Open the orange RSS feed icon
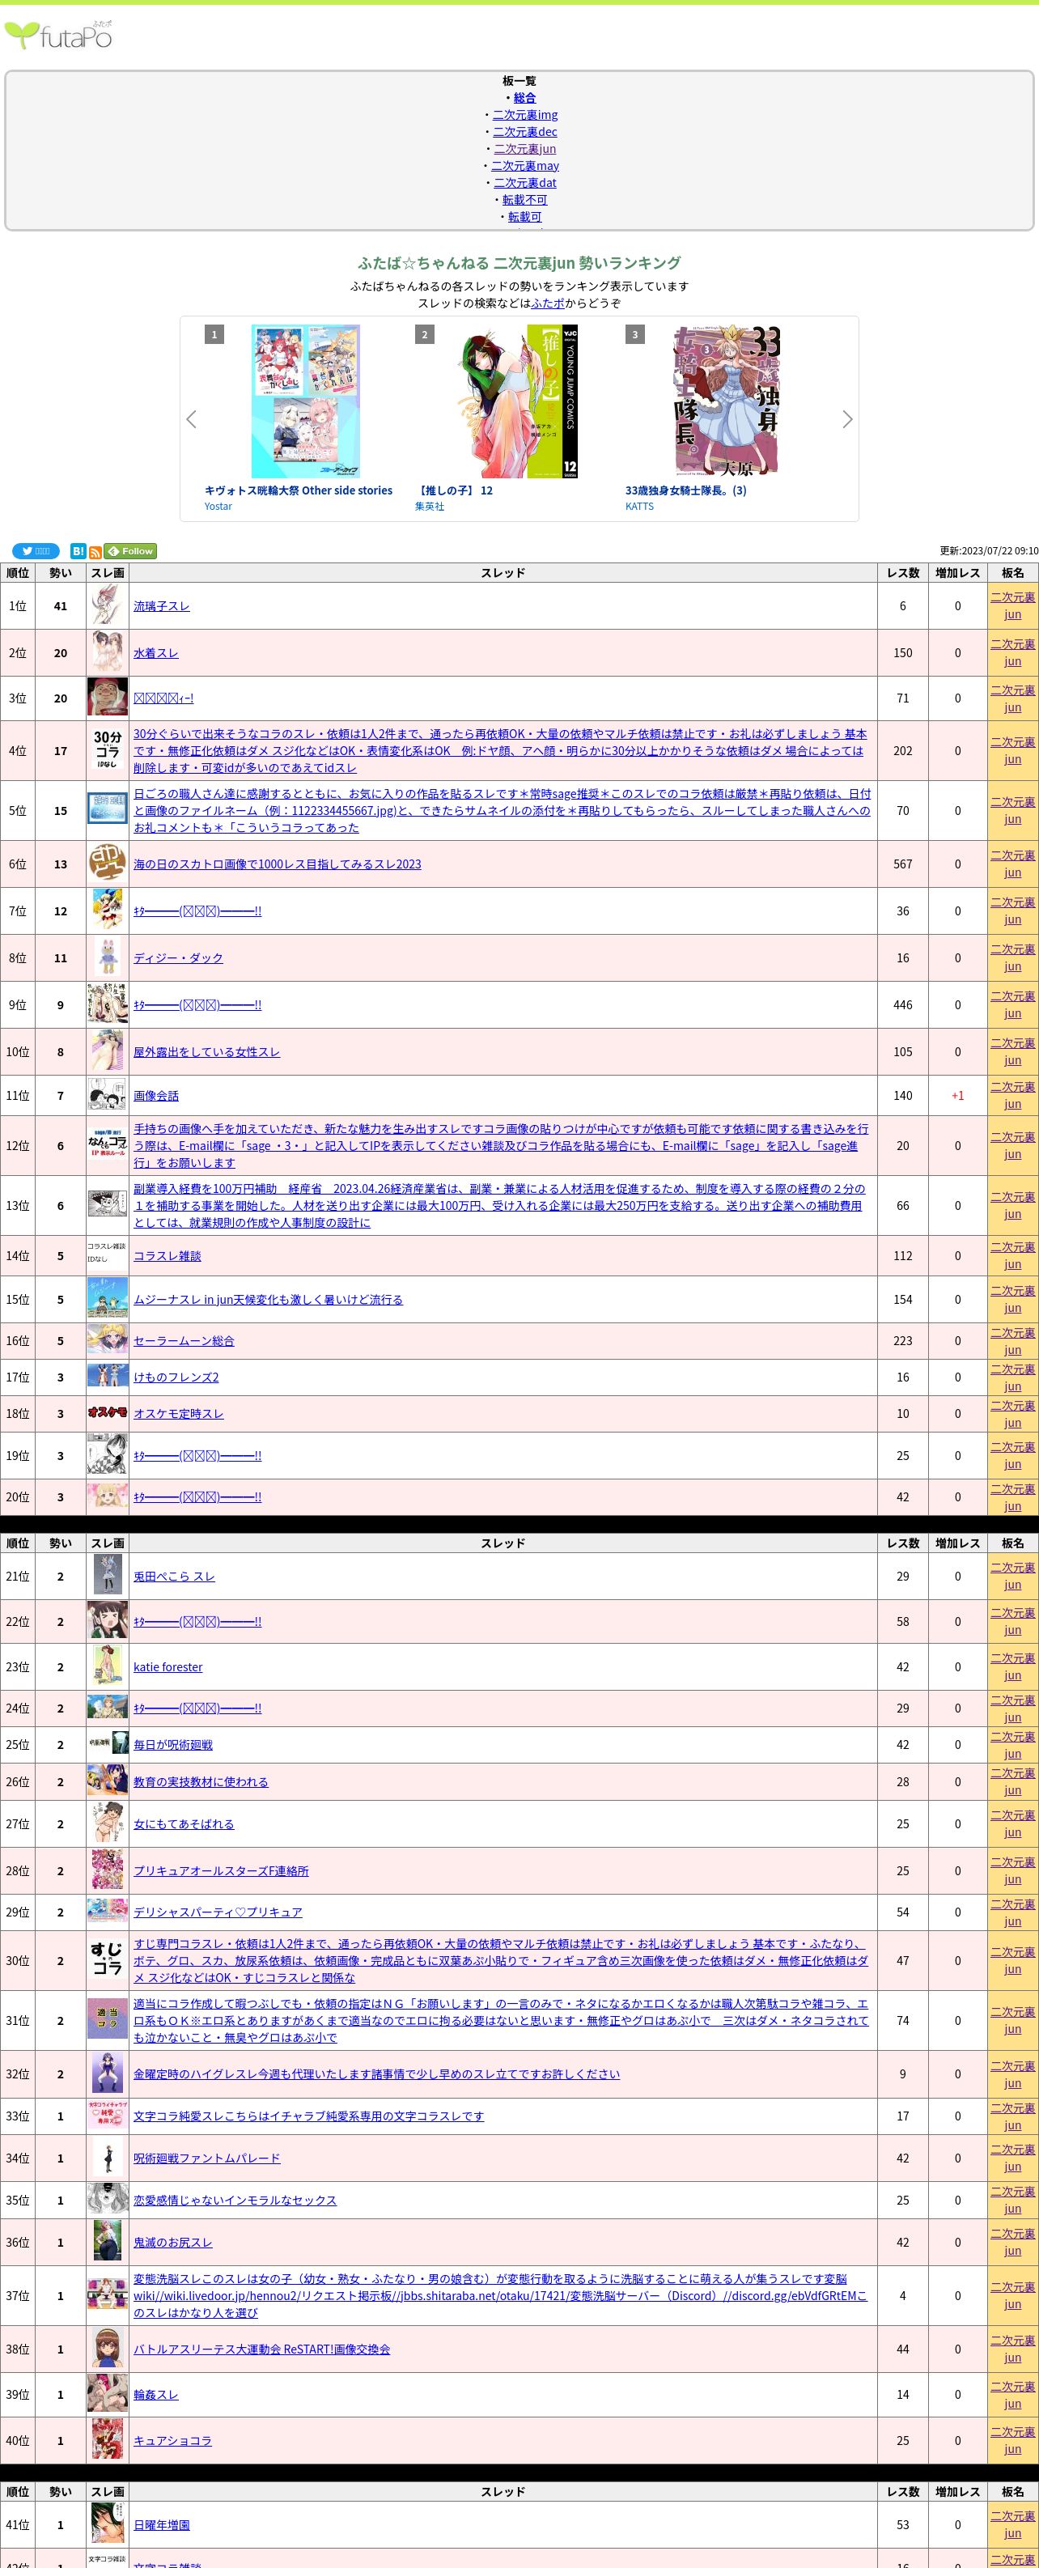Image resolution: width=1039 pixels, height=2568 pixels. pyautogui.click(x=95, y=551)
